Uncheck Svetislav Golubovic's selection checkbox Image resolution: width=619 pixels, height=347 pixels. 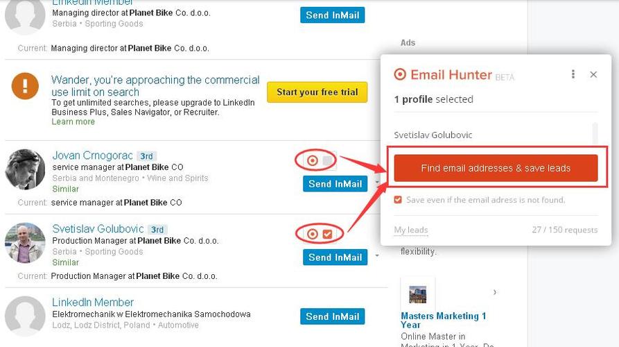point(327,234)
